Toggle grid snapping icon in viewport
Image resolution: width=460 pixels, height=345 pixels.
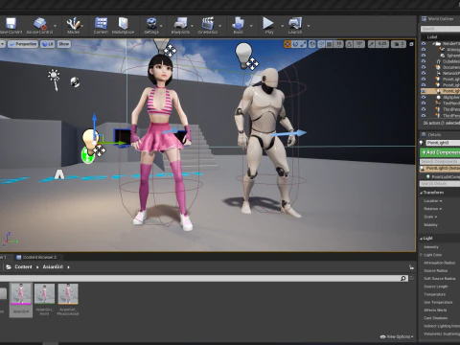[x=330, y=44]
